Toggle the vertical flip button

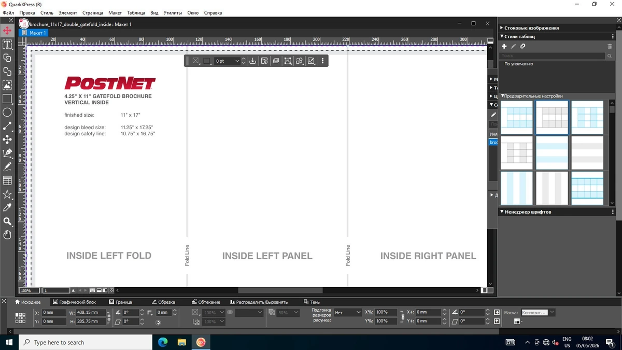point(497,321)
